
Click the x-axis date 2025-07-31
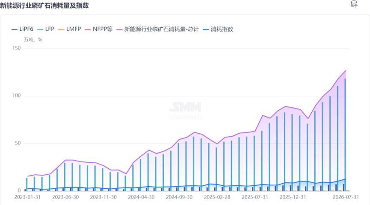pyautogui.click(x=255, y=197)
